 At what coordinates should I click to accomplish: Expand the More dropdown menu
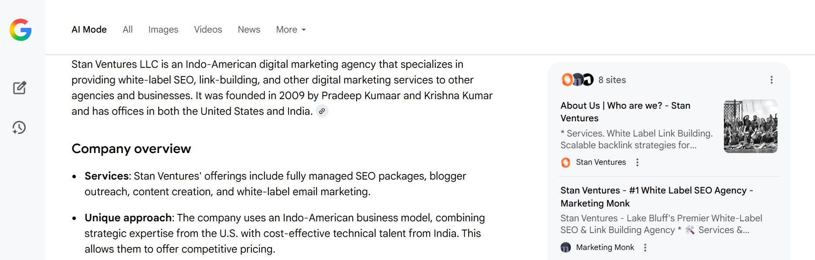(x=291, y=30)
